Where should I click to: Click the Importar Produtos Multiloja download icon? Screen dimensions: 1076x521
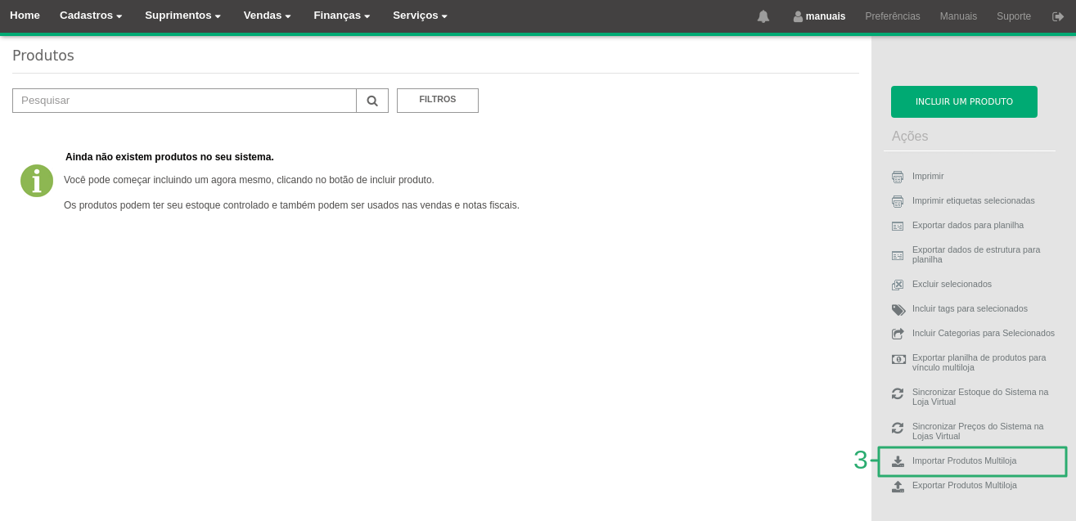[x=898, y=461]
